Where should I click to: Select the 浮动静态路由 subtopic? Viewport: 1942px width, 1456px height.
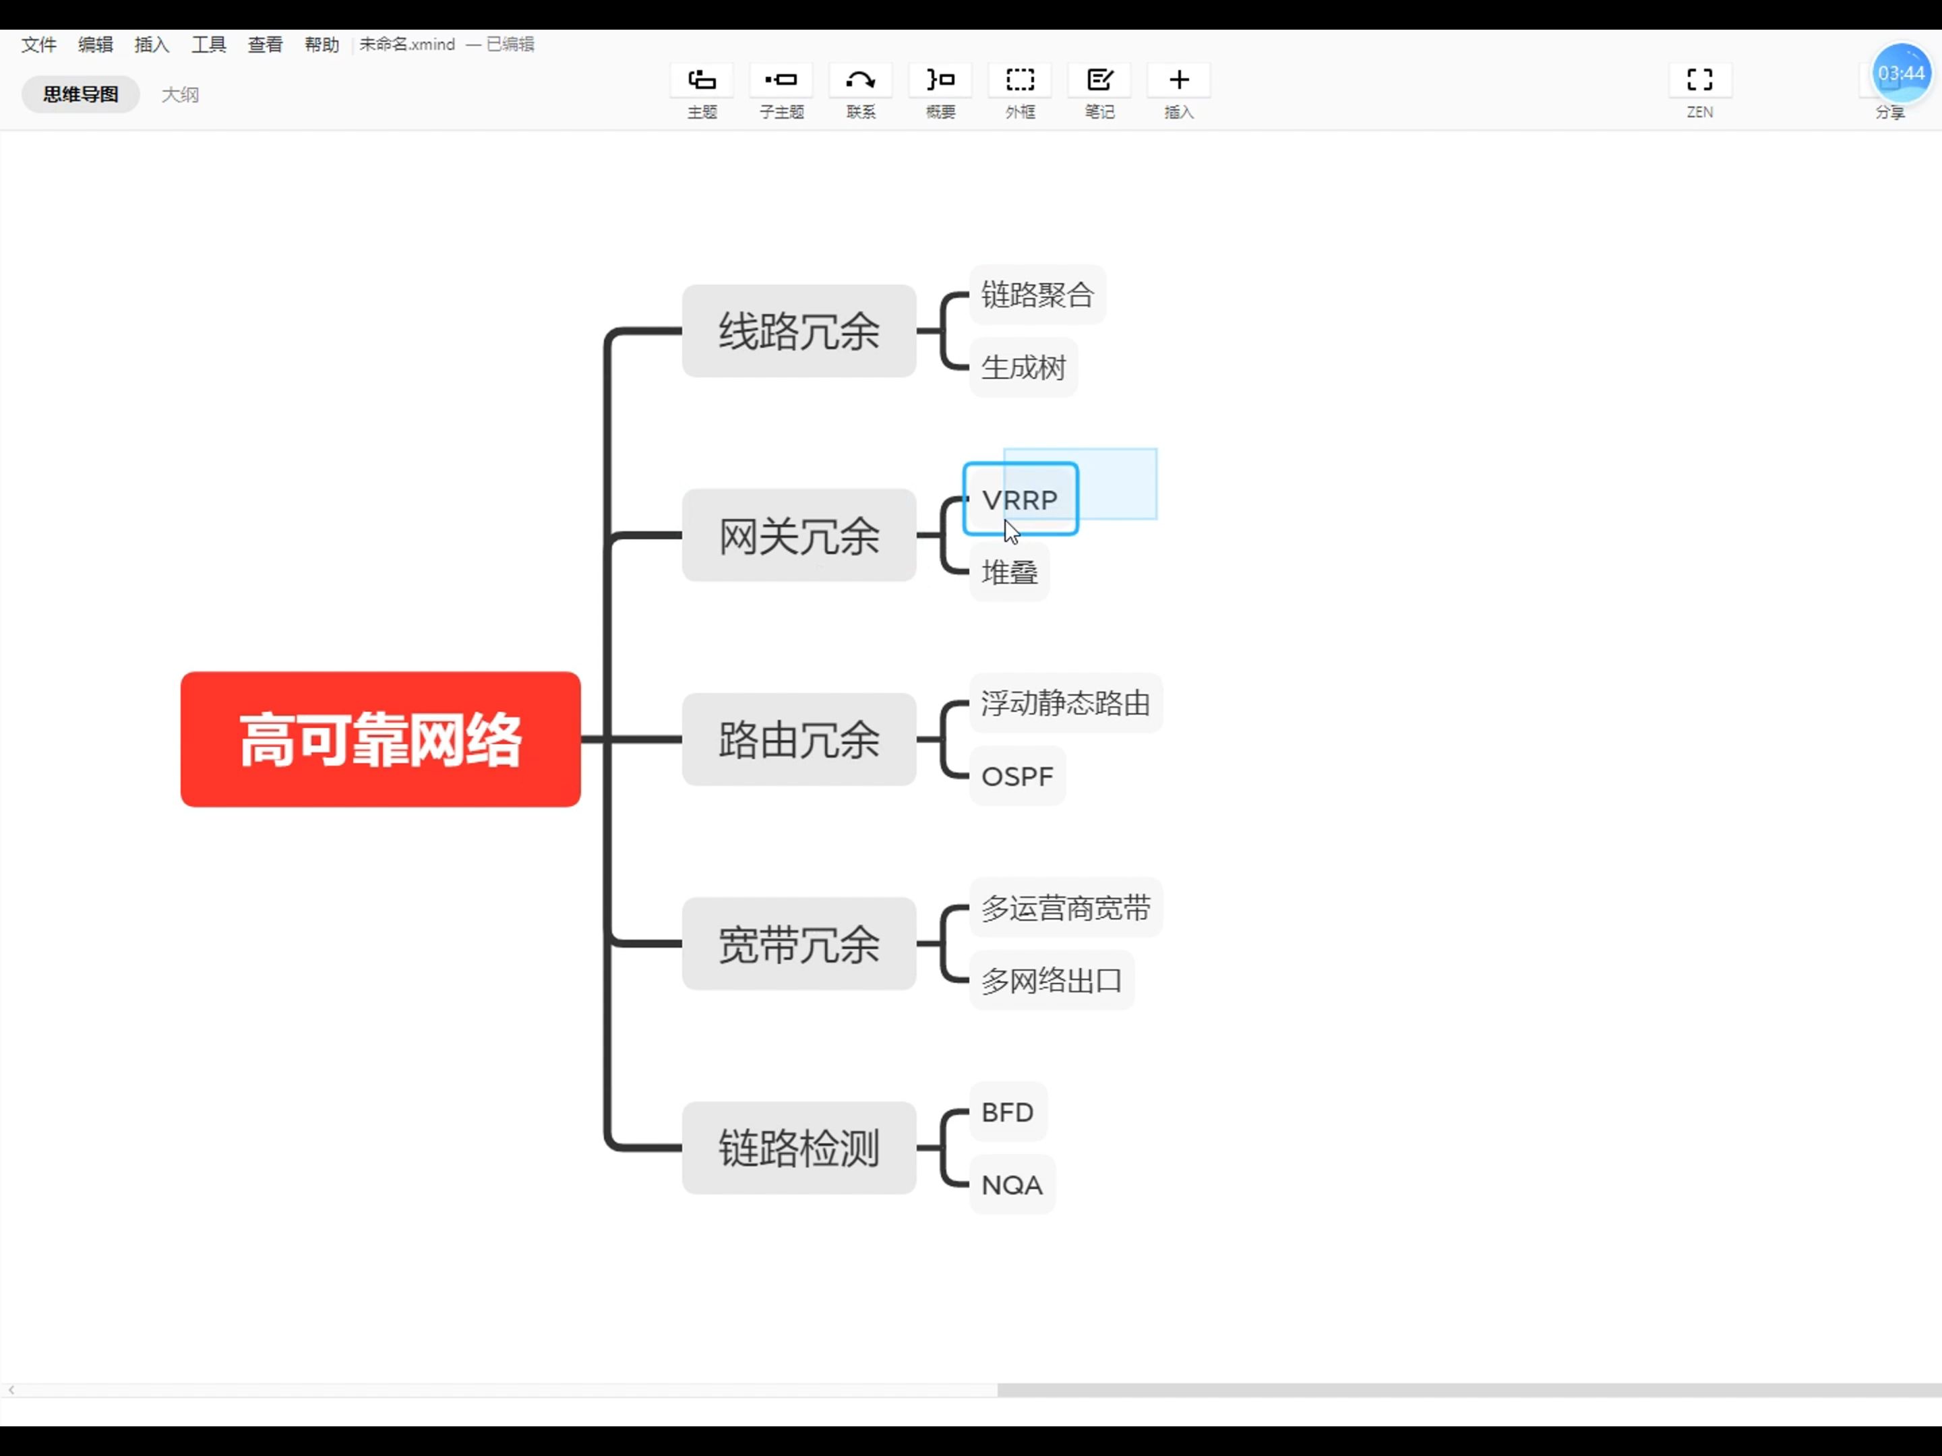1066,704
